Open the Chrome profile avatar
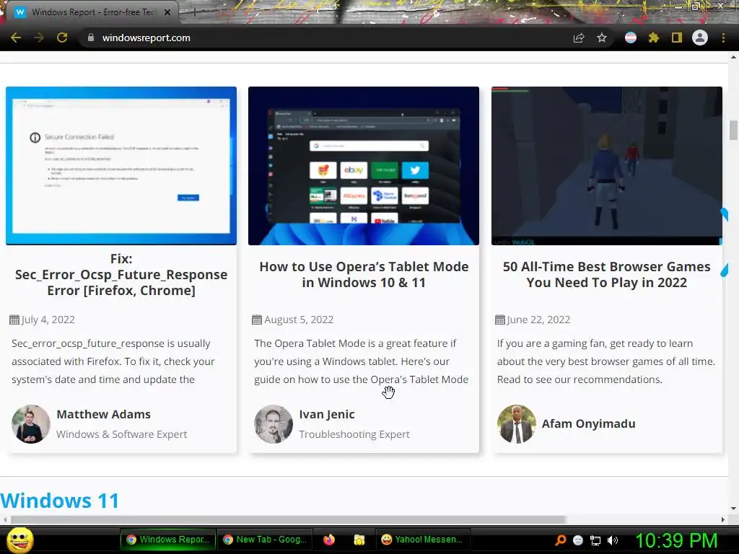The image size is (739, 554). pos(700,38)
